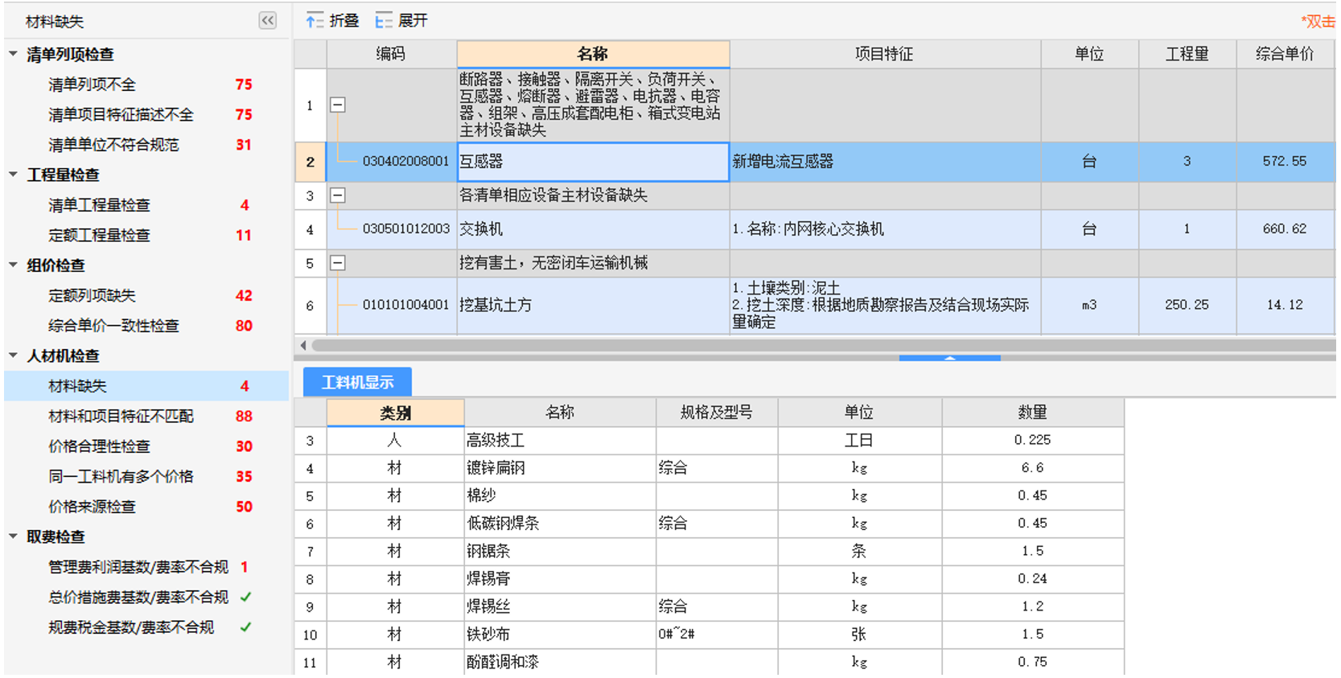This screenshot has width=1341, height=678.
Task: Click 交换机 name cell
Action: [593, 229]
